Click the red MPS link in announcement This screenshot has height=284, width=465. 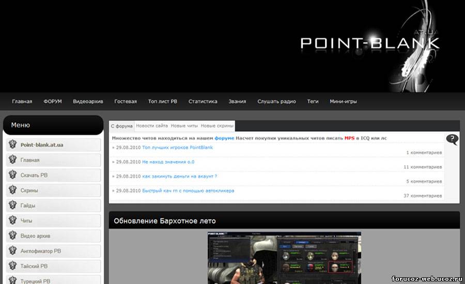point(349,138)
